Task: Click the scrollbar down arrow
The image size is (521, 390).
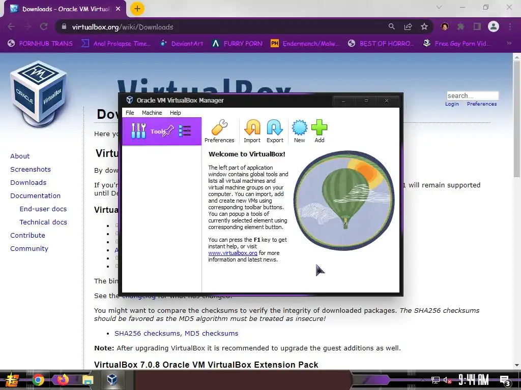Action: click(x=517, y=365)
